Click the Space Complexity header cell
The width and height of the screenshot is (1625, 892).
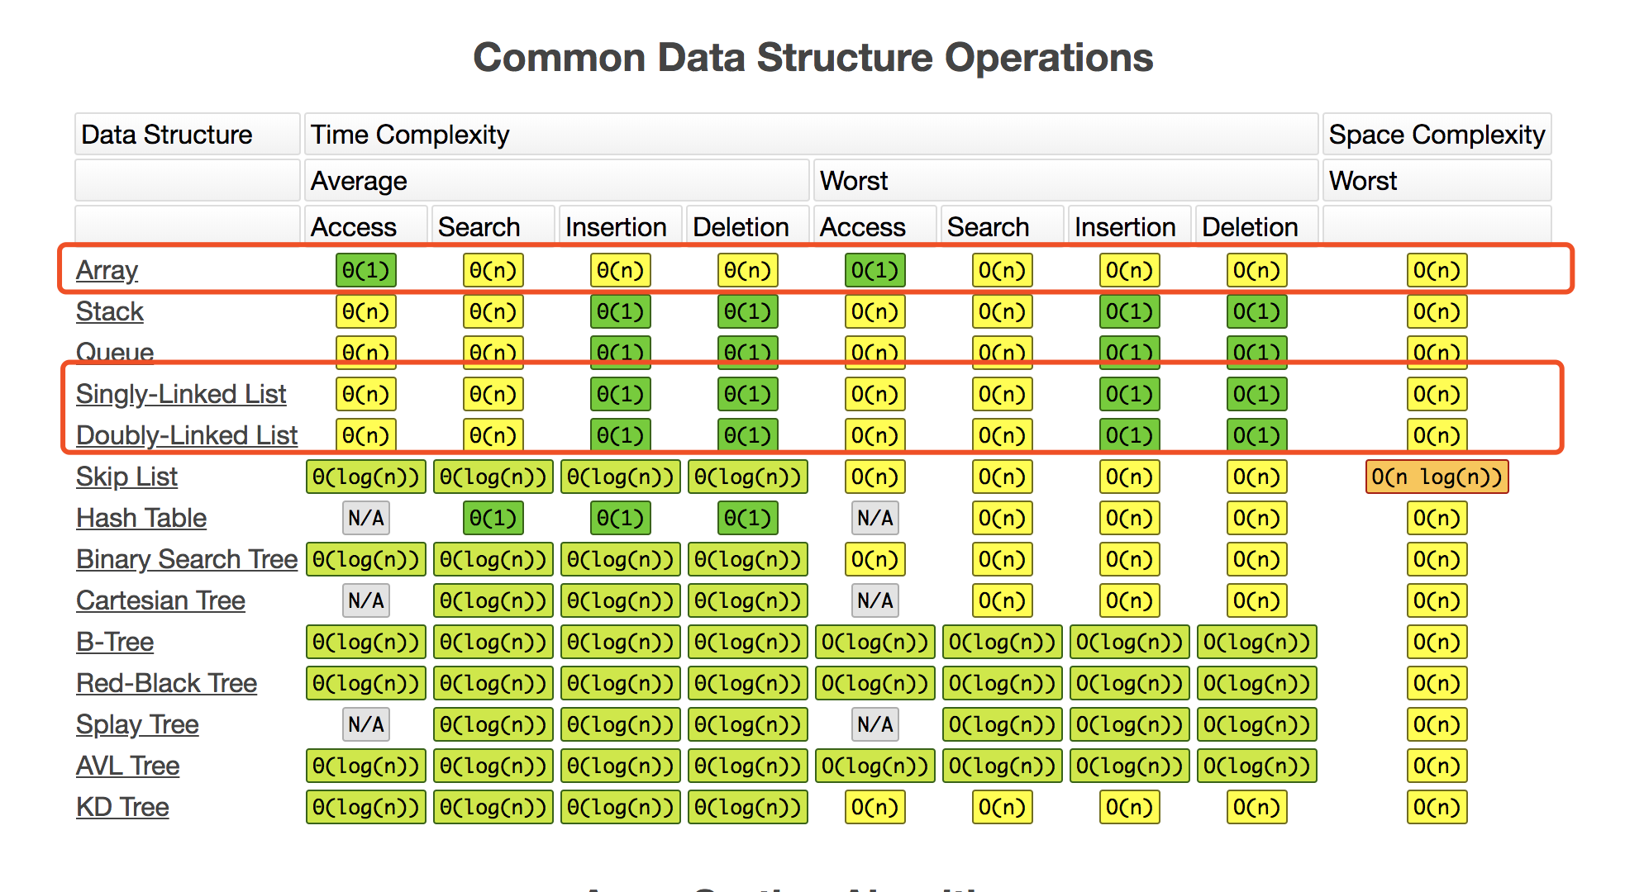tap(1437, 134)
